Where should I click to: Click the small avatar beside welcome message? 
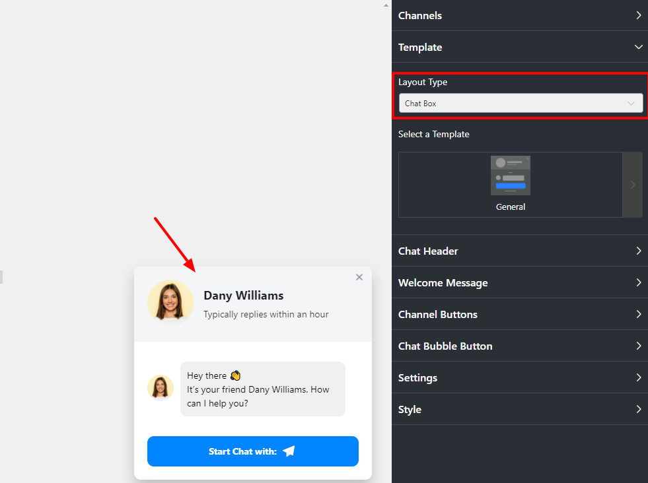coord(161,388)
